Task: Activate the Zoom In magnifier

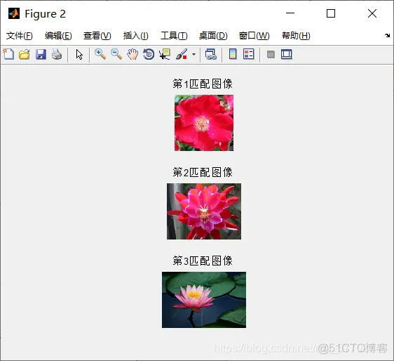Action: [x=100, y=54]
